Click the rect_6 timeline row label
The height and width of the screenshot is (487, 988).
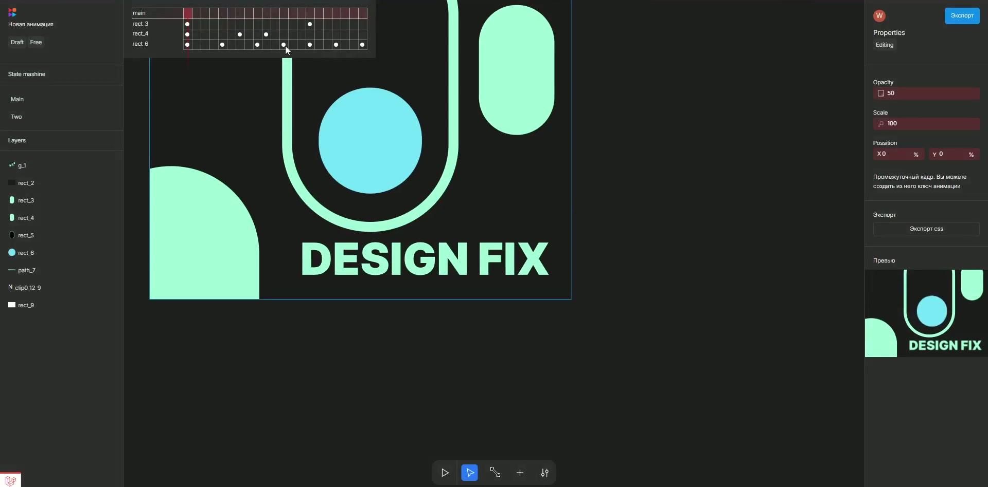pyautogui.click(x=140, y=44)
